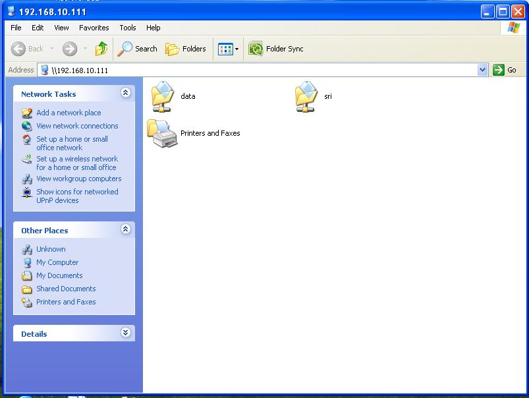This screenshot has width=529, height=398.
Task: Go to Printers and Faxes sidebar link
Action: [x=66, y=302]
